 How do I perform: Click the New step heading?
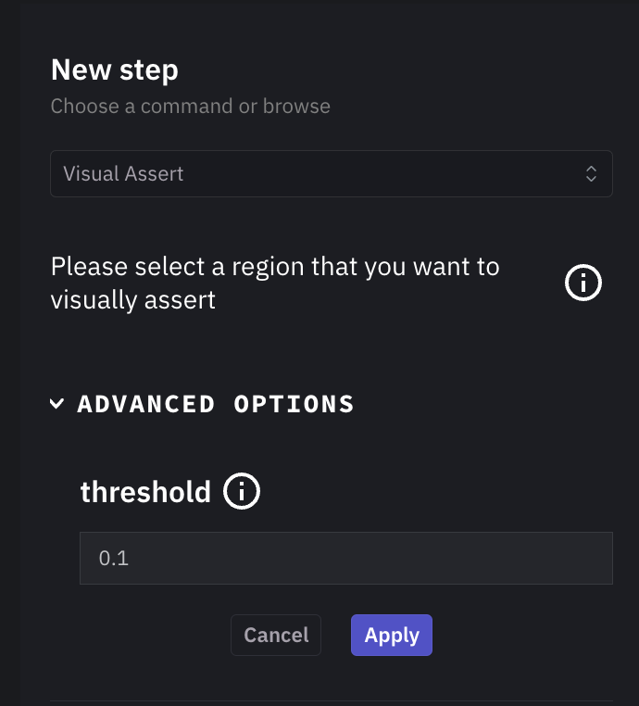(x=115, y=69)
